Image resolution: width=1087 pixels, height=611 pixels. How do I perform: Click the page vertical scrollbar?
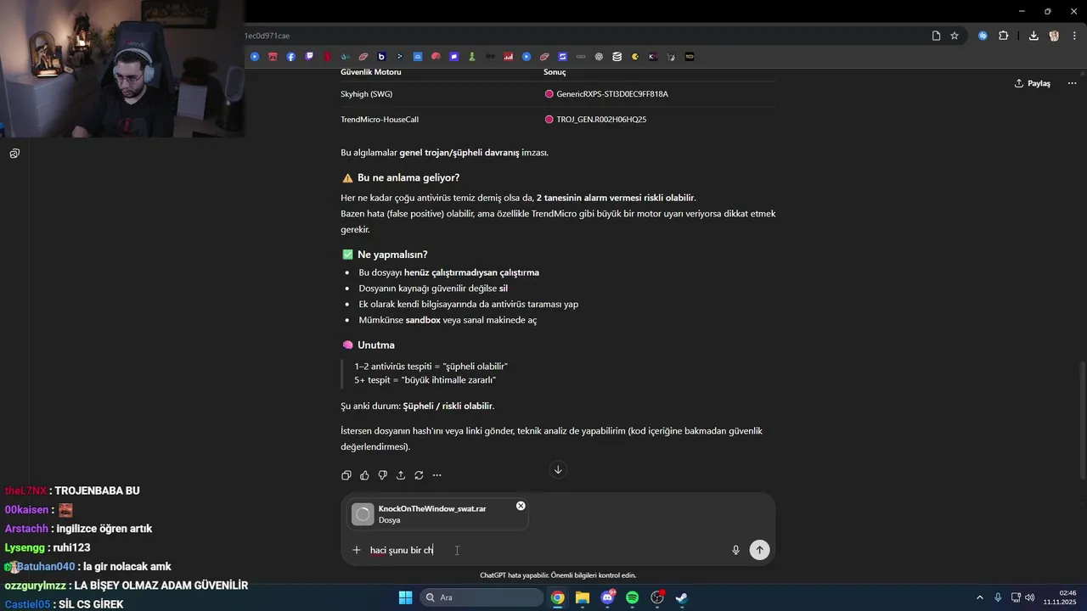pos(1082,420)
